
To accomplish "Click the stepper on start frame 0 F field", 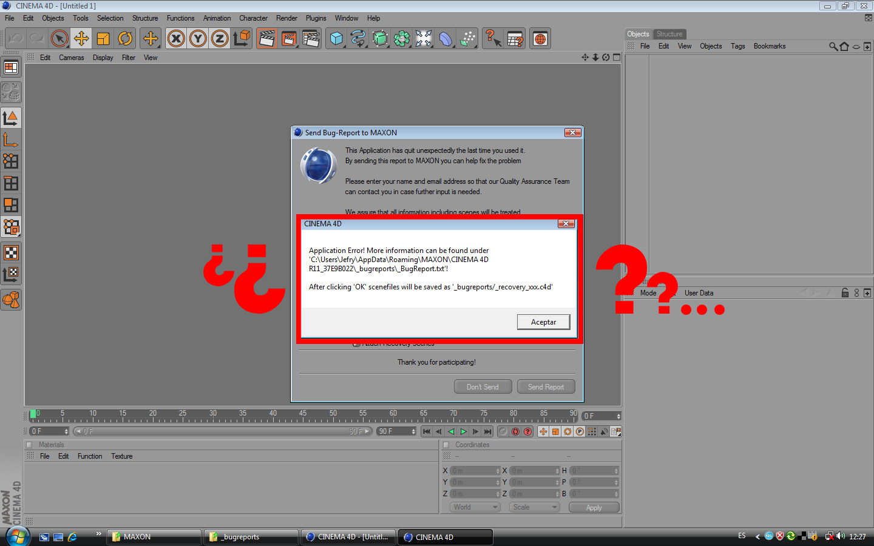I will pyautogui.click(x=66, y=431).
